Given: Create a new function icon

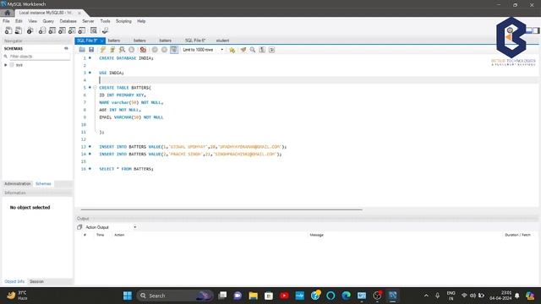Looking at the screenshot, I should (82, 30).
